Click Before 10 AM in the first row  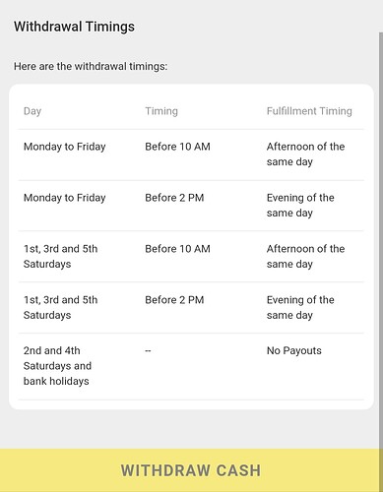[177, 147]
